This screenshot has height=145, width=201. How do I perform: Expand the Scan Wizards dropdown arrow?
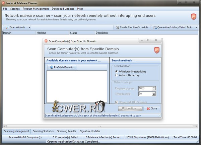coord(29,27)
